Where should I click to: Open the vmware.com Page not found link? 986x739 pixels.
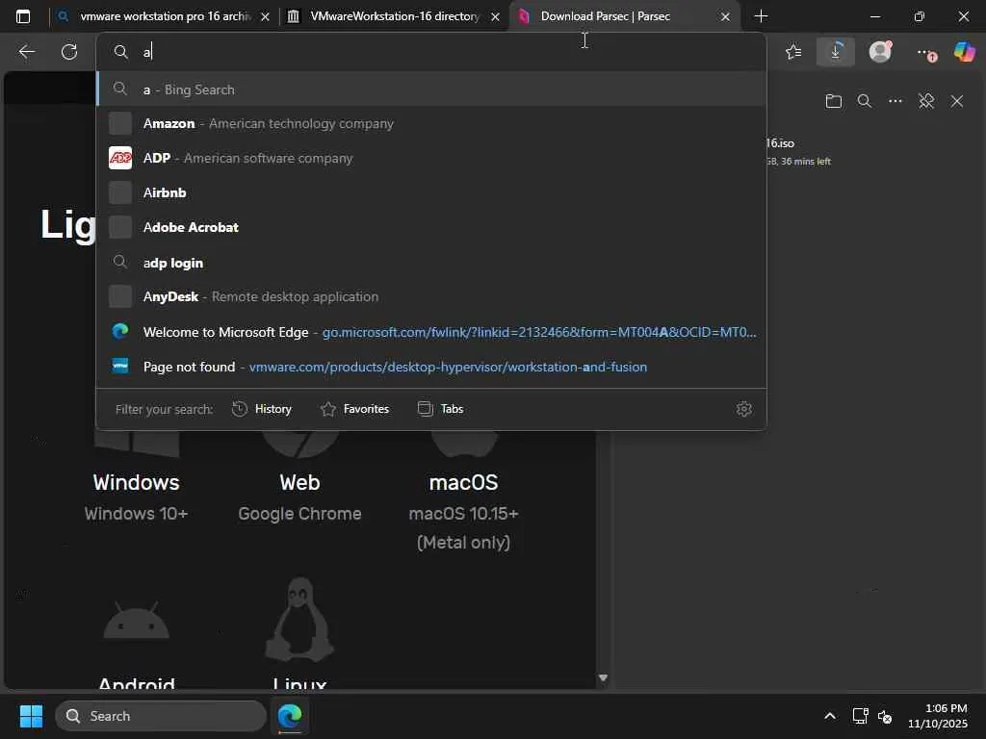(x=431, y=367)
